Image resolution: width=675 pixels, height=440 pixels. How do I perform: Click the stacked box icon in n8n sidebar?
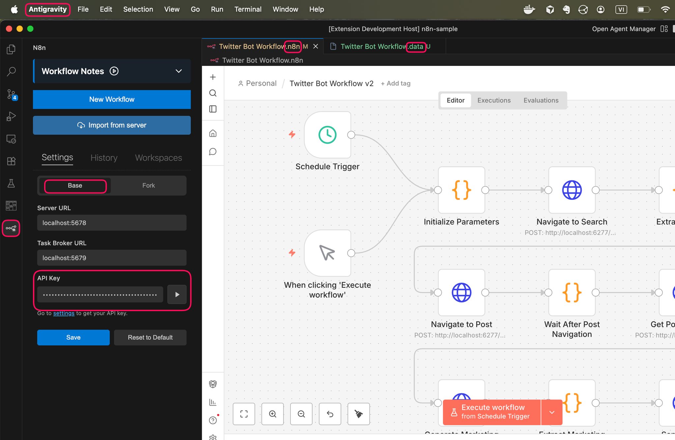click(x=213, y=384)
